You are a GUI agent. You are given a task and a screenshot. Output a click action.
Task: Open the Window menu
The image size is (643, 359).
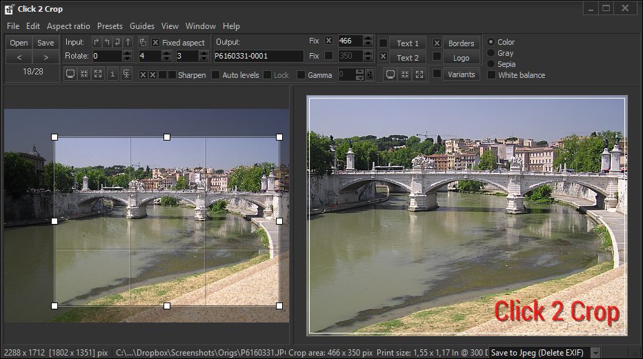(201, 26)
